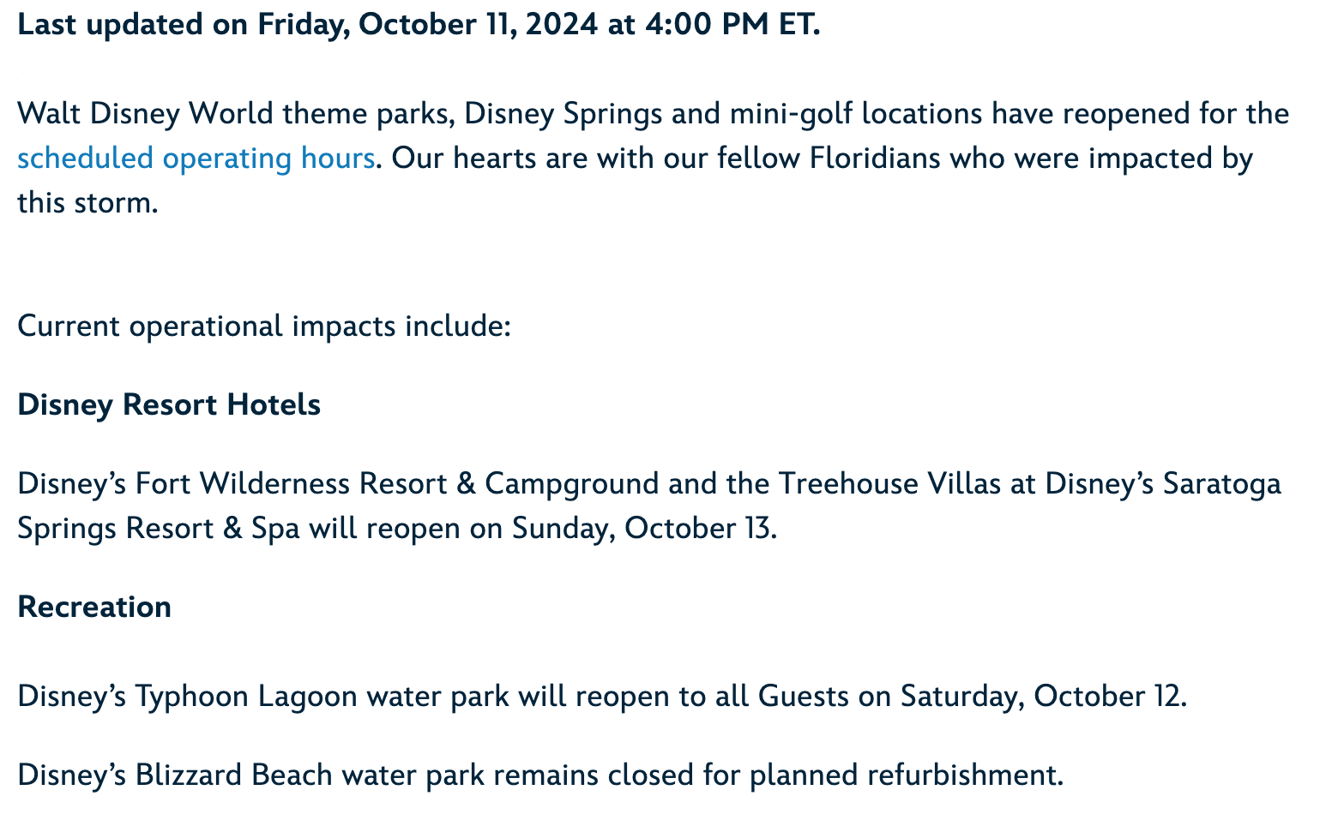Click the Last updated date line
Screen dimensions: 1338x826
pos(419,25)
